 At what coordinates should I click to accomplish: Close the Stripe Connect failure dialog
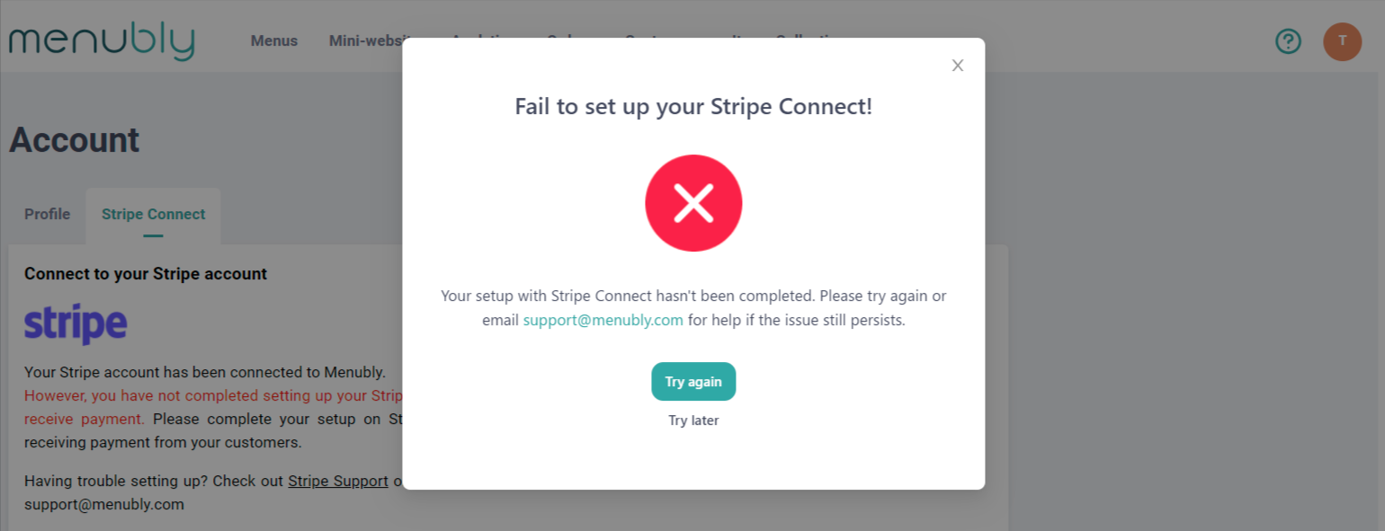coord(958,66)
